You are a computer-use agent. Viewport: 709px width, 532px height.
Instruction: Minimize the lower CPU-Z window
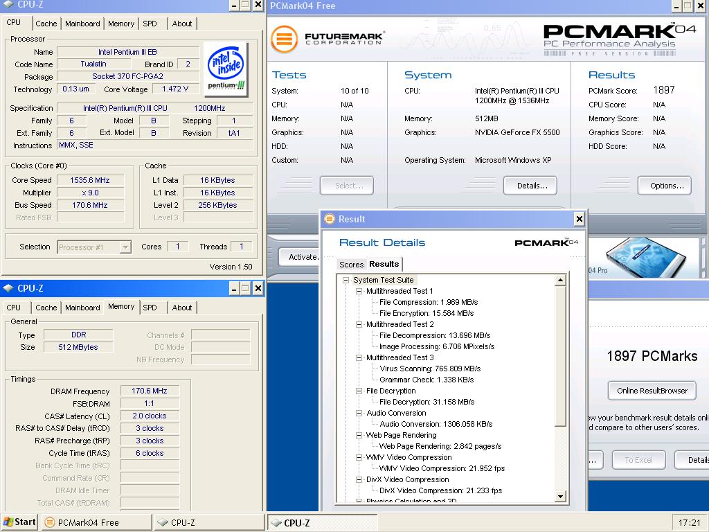[234, 288]
